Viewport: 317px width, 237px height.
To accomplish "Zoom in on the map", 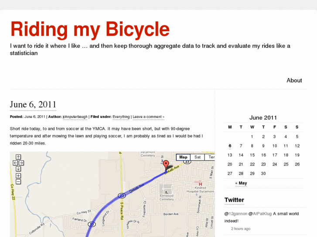I will click(18, 176).
